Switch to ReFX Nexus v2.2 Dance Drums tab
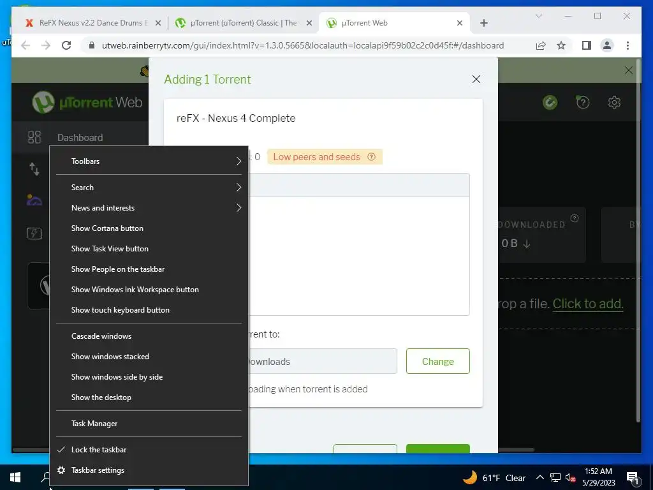The height and width of the screenshot is (490, 653). click(x=94, y=23)
